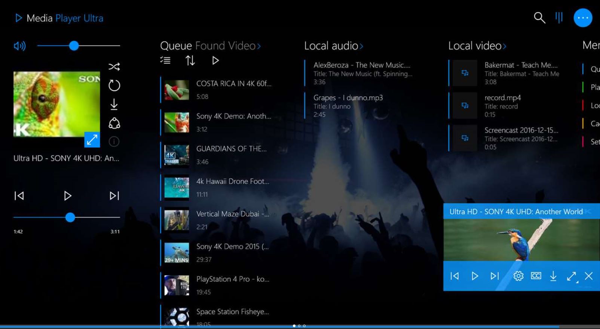The width and height of the screenshot is (600, 329).
Task: Expand mini player to fullscreen
Action: [572, 276]
